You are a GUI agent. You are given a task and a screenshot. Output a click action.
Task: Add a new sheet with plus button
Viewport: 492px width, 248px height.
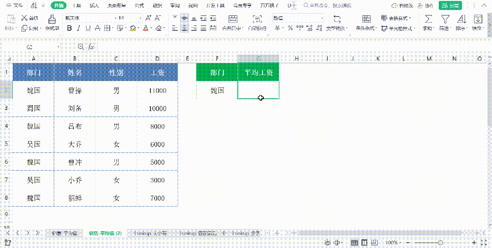(277, 233)
